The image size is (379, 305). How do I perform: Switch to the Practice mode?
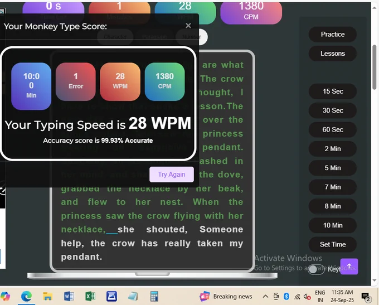click(x=333, y=35)
